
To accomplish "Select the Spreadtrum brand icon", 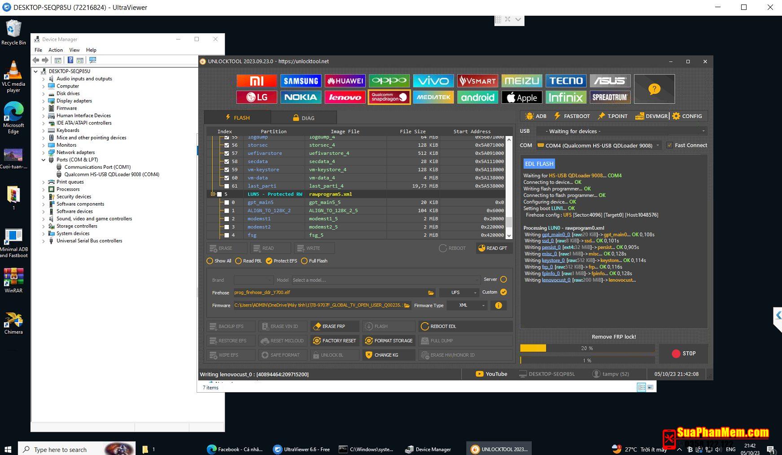I will click(610, 97).
